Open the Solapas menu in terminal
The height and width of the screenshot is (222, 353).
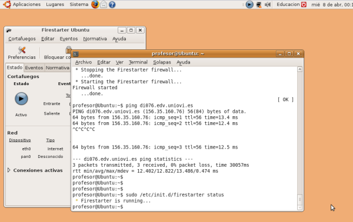[x=162, y=62]
